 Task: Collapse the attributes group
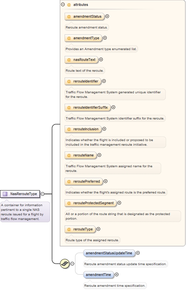(63, 5)
